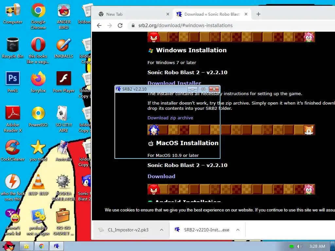Select the lightning bolt 'who the fuck uses this' icon
This screenshot has width=335, height=251.
pyautogui.click(x=13, y=188)
